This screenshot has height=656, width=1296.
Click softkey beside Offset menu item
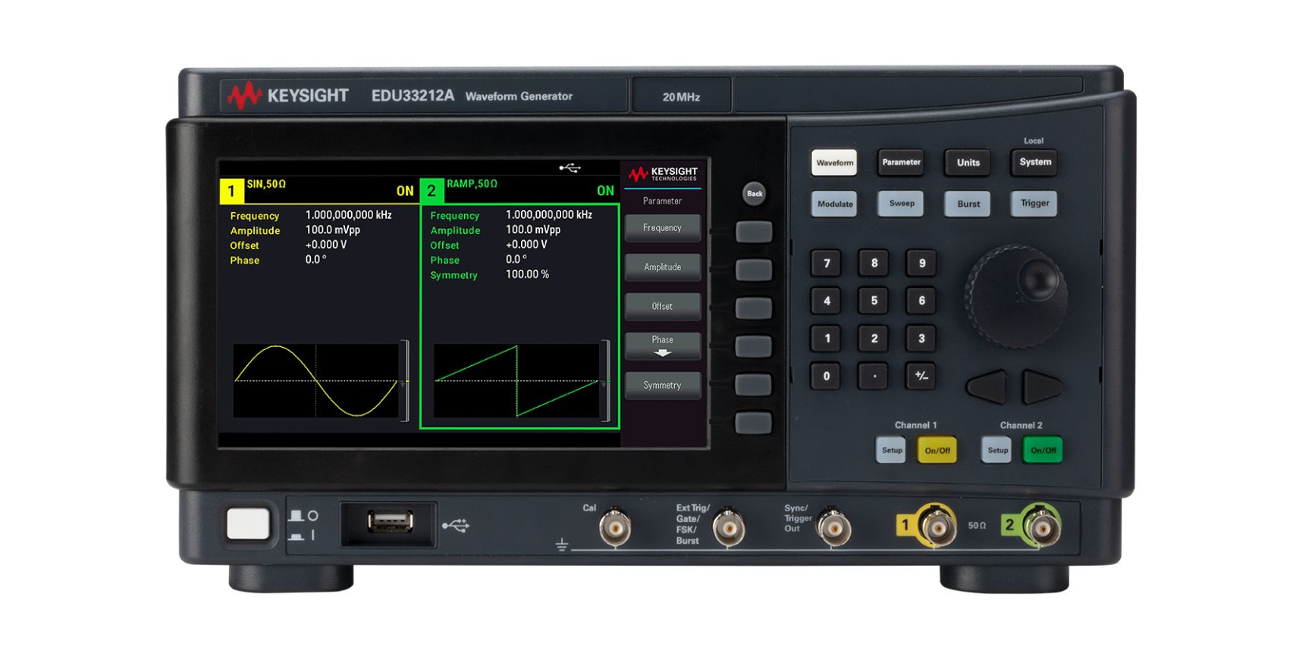coord(754,308)
